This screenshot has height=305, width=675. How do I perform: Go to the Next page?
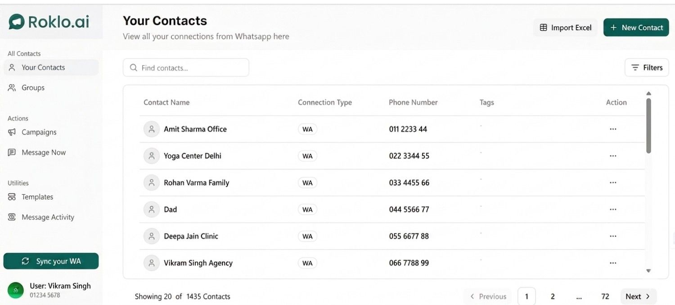pyautogui.click(x=638, y=296)
